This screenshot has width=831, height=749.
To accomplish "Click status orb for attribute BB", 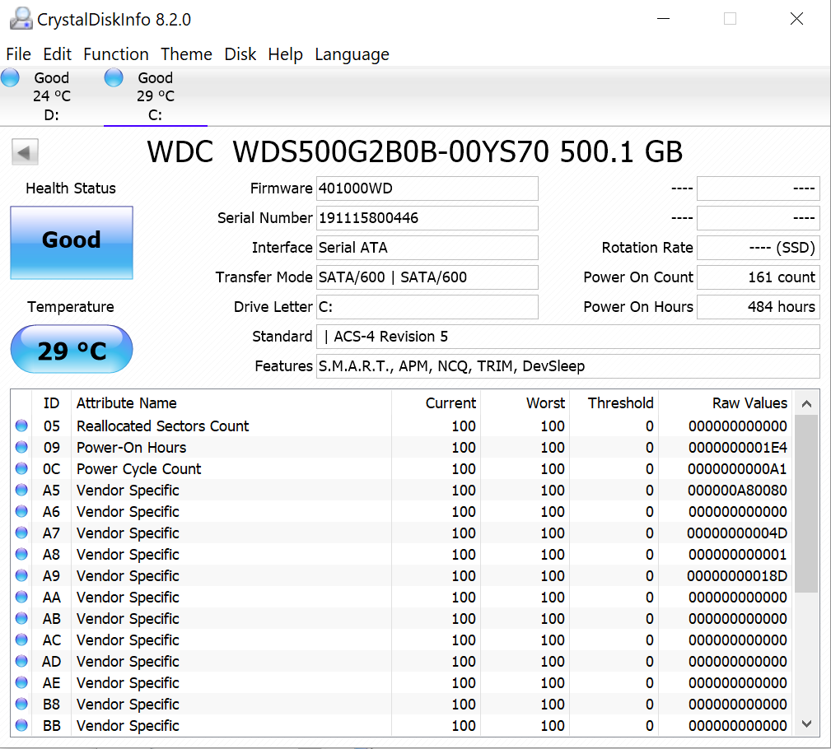I will 21,726.
